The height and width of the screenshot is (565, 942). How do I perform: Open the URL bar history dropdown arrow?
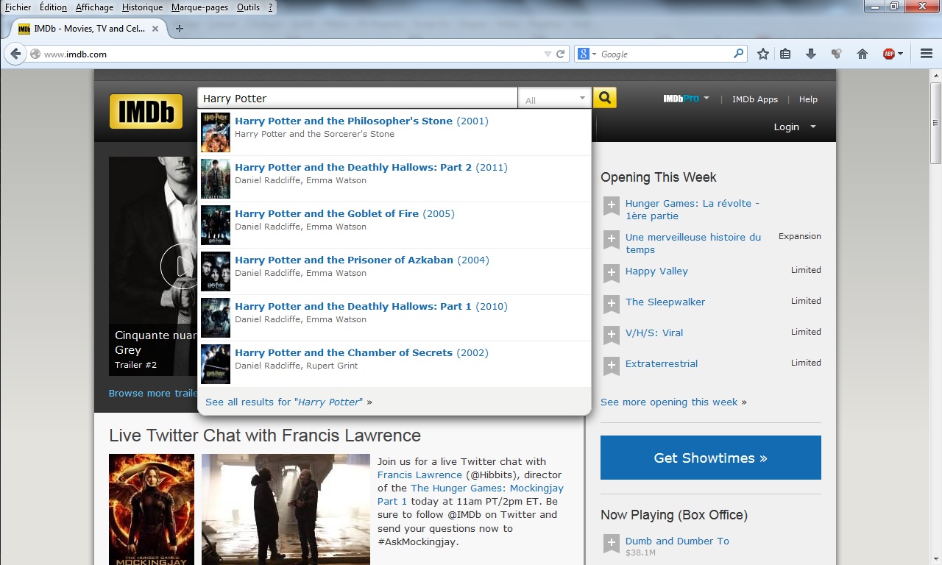547,54
